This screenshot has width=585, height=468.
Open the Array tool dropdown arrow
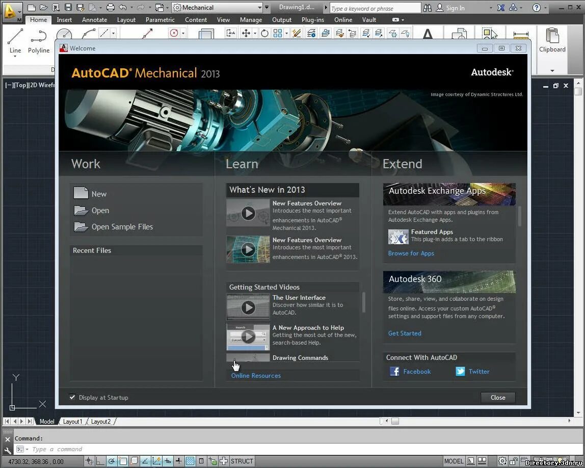pyautogui.click(x=286, y=34)
